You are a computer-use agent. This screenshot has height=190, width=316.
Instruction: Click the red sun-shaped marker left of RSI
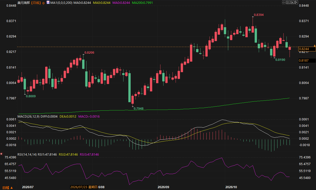click(x=1, y=154)
